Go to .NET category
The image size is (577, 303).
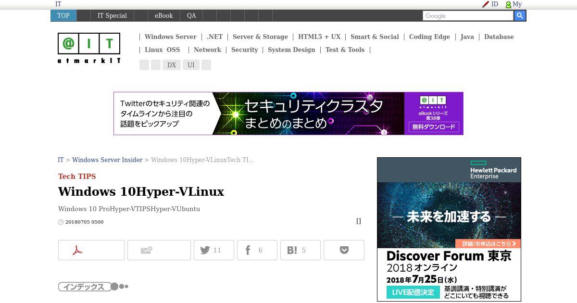click(x=214, y=37)
